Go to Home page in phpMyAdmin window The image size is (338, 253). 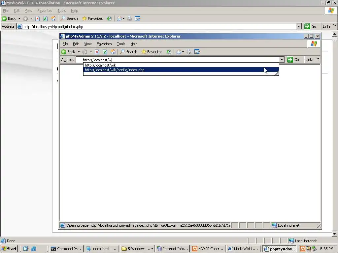tap(113, 52)
